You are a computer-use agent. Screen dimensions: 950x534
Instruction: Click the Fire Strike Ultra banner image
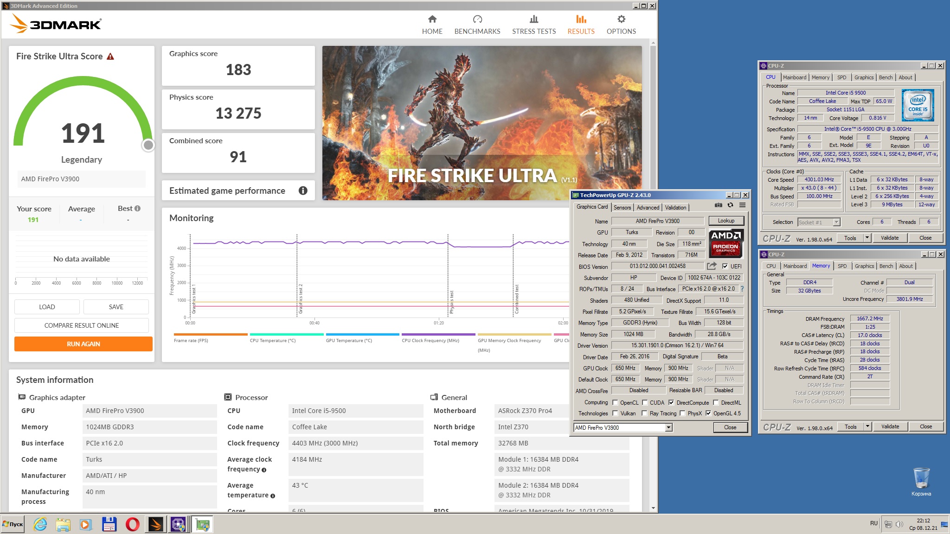coord(482,123)
